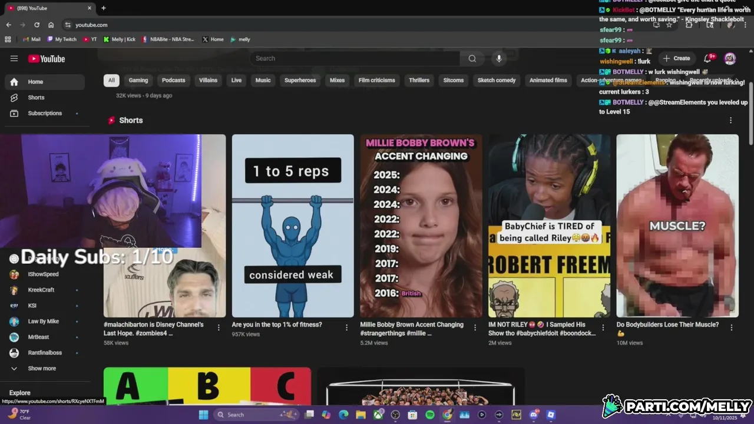The image size is (754, 424).
Task: Click the browser home icon
Action: (x=51, y=25)
